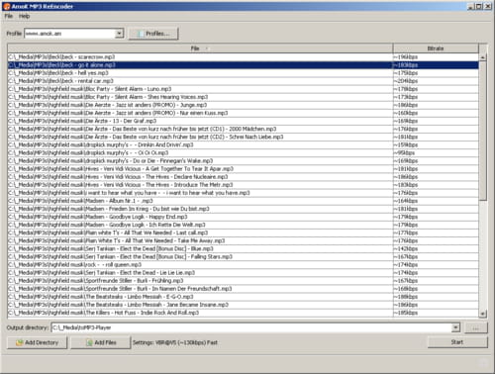The height and width of the screenshot is (374, 495).
Task: Select Hives - Declare Nucleaire.mp3 row
Action: [243, 177]
